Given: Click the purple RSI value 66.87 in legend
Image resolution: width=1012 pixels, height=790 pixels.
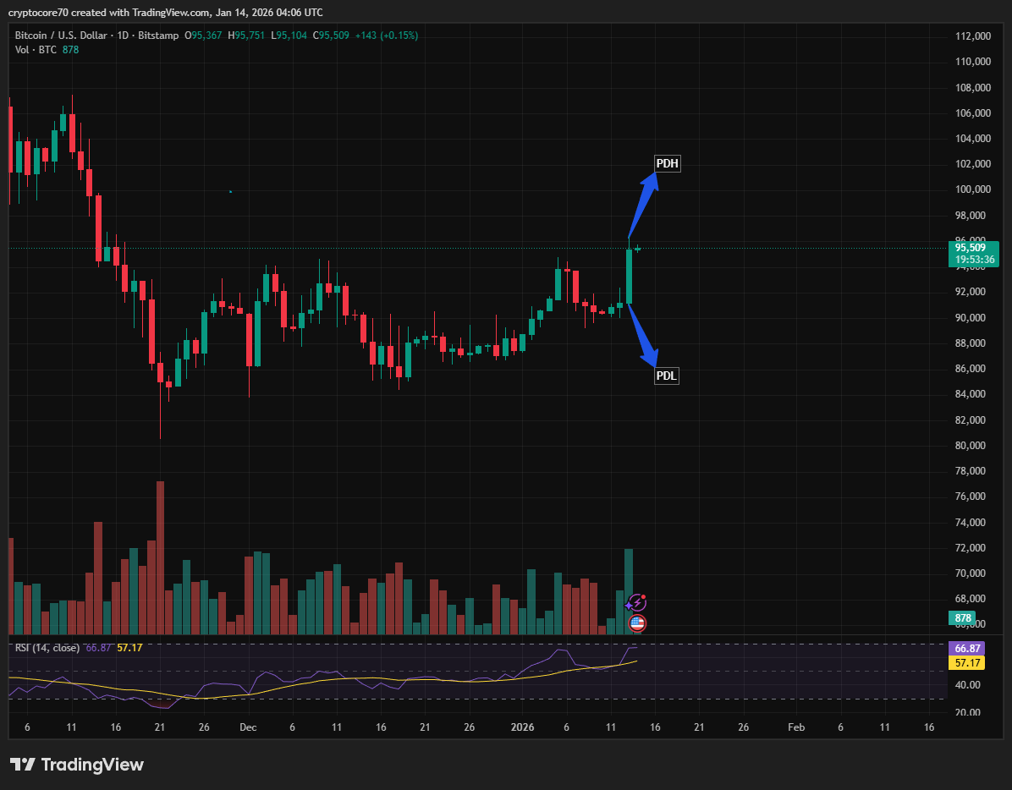Looking at the screenshot, I should click(x=98, y=647).
